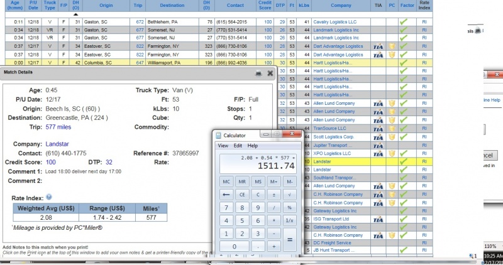Sort the table by the Origin column

click(106, 5)
